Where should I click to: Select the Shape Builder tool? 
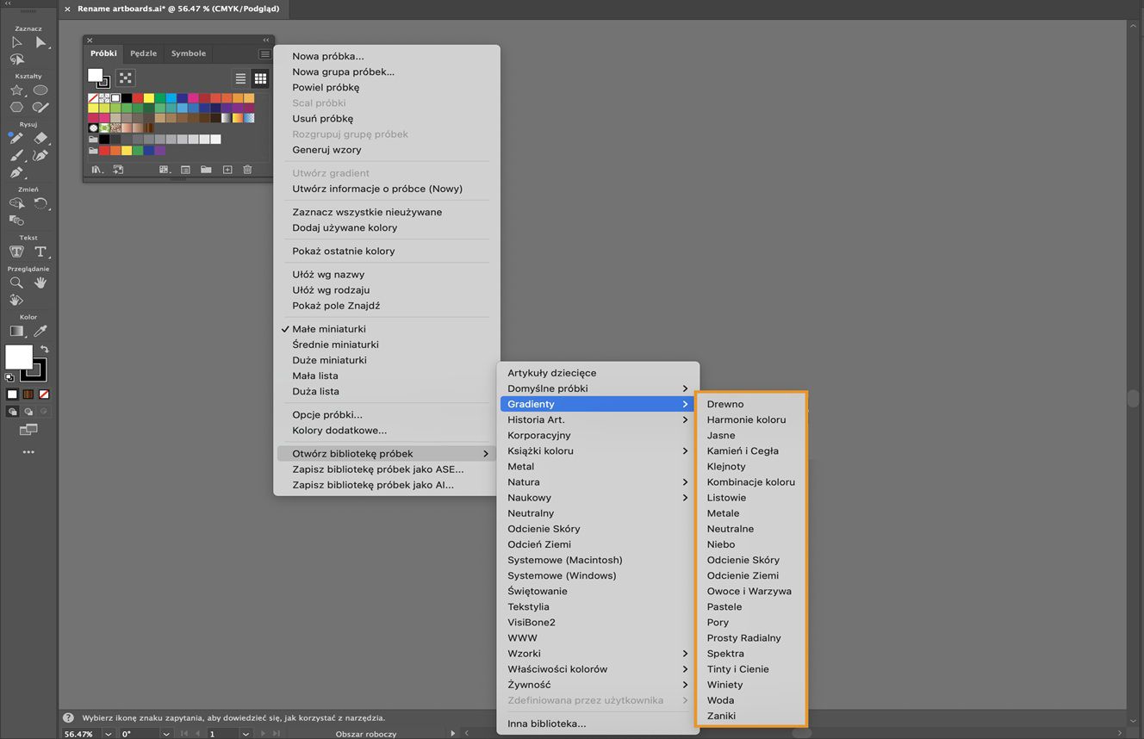tap(16, 203)
